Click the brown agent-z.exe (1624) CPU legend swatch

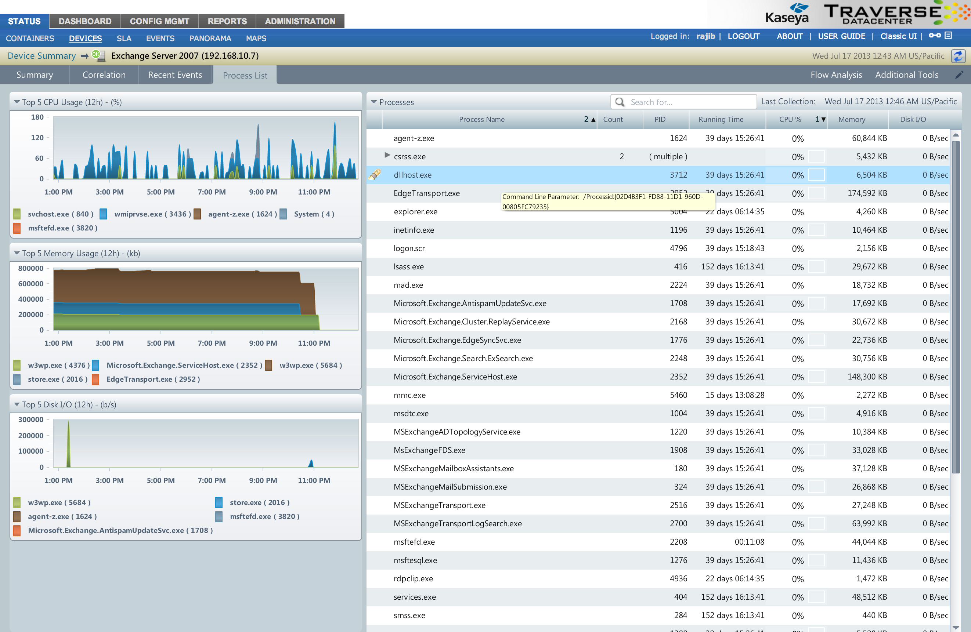pos(198,214)
